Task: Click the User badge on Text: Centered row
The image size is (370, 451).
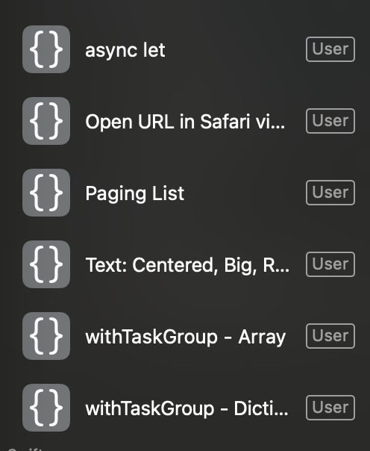Action: coord(330,264)
